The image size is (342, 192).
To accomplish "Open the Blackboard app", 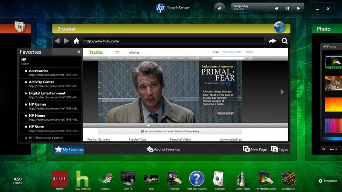I will tap(289, 180).
